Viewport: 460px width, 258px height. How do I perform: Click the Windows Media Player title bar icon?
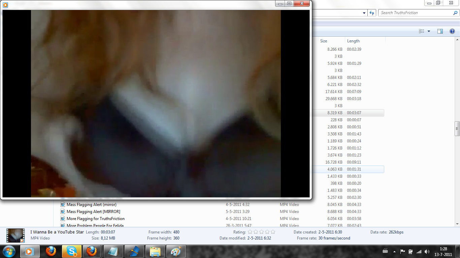tap(5, 5)
